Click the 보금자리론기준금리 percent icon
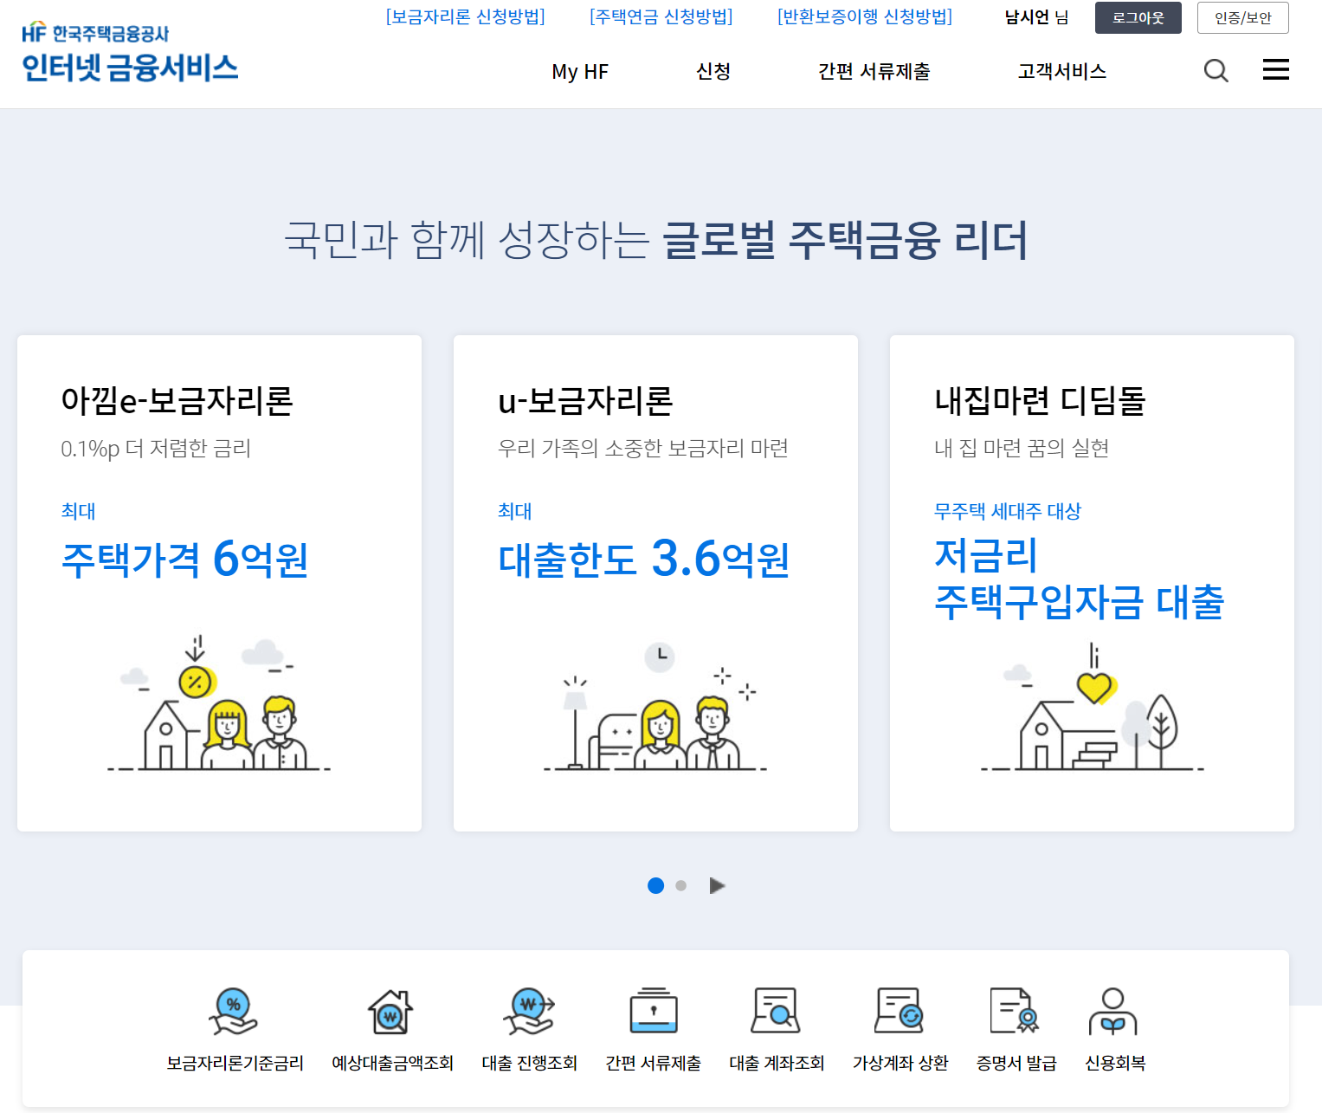The height and width of the screenshot is (1113, 1322). point(233,1011)
